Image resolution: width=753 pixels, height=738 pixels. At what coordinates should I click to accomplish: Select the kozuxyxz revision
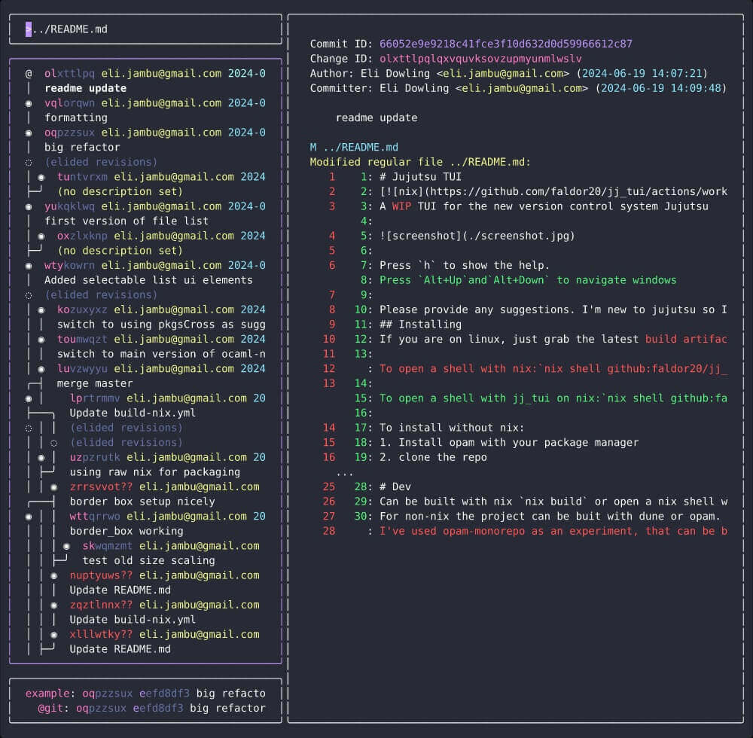pos(161,310)
